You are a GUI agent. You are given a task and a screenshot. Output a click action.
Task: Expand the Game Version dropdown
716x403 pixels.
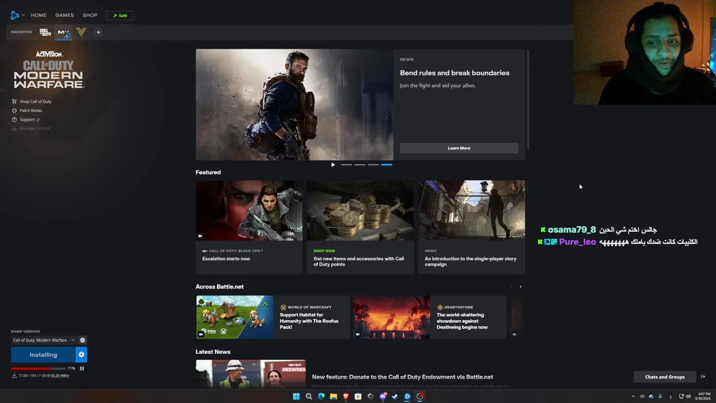tap(44, 340)
